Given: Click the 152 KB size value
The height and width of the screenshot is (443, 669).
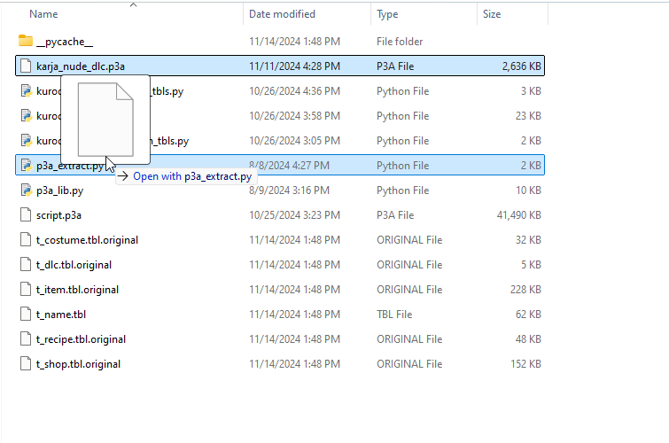Looking at the screenshot, I should tap(525, 363).
